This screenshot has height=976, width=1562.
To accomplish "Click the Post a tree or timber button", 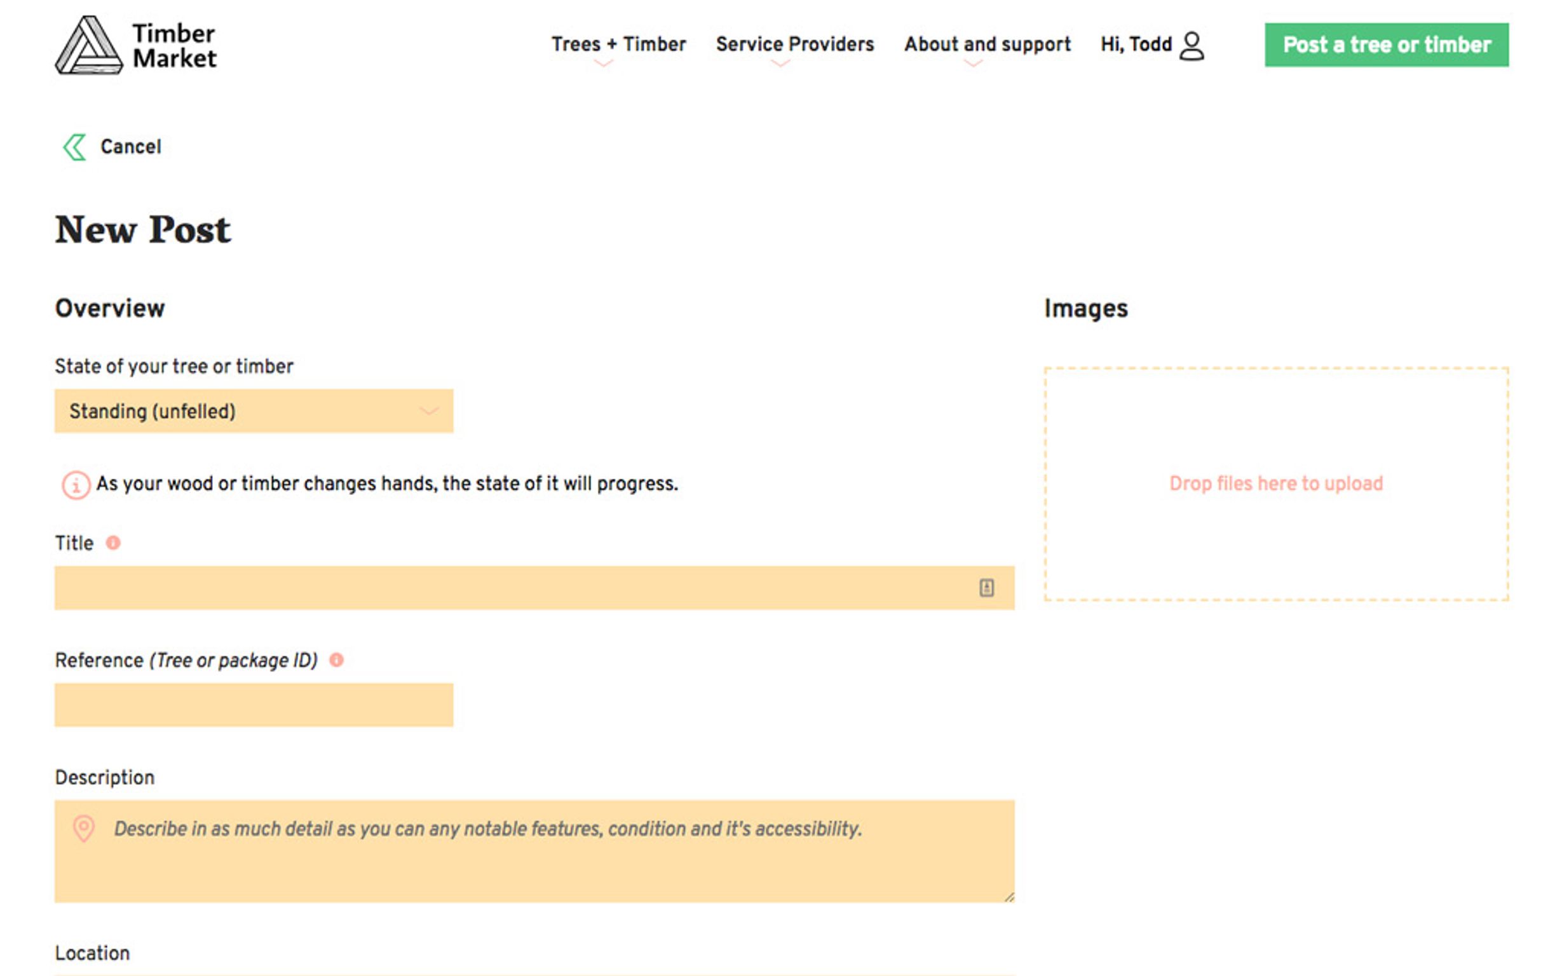I will [1386, 45].
